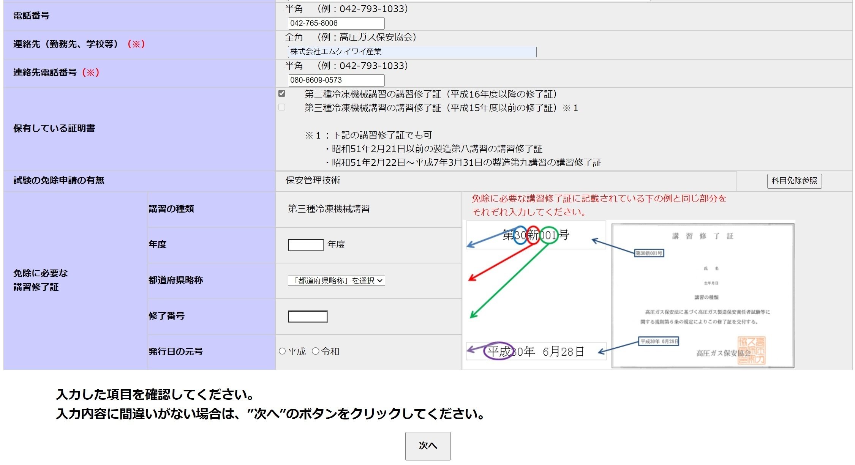The width and height of the screenshot is (855, 465).
Task: Click the red 高圧ガス保安協会 seal stamp
Action: (x=751, y=350)
